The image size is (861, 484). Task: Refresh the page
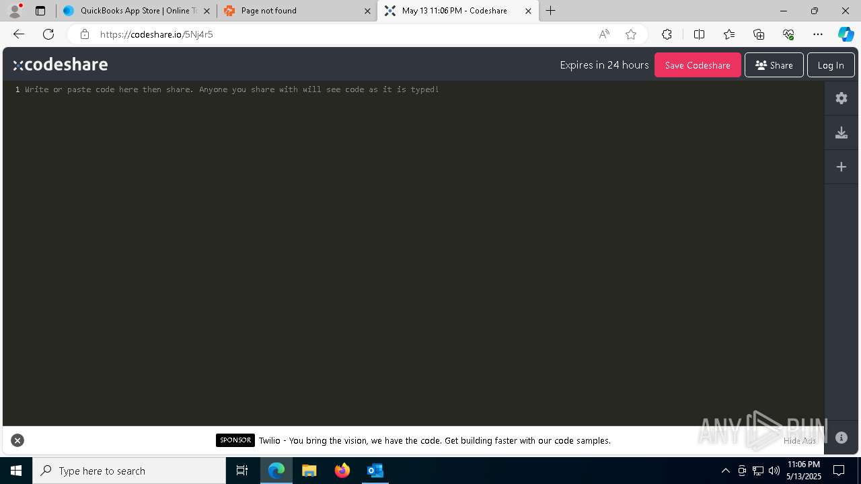click(x=48, y=34)
